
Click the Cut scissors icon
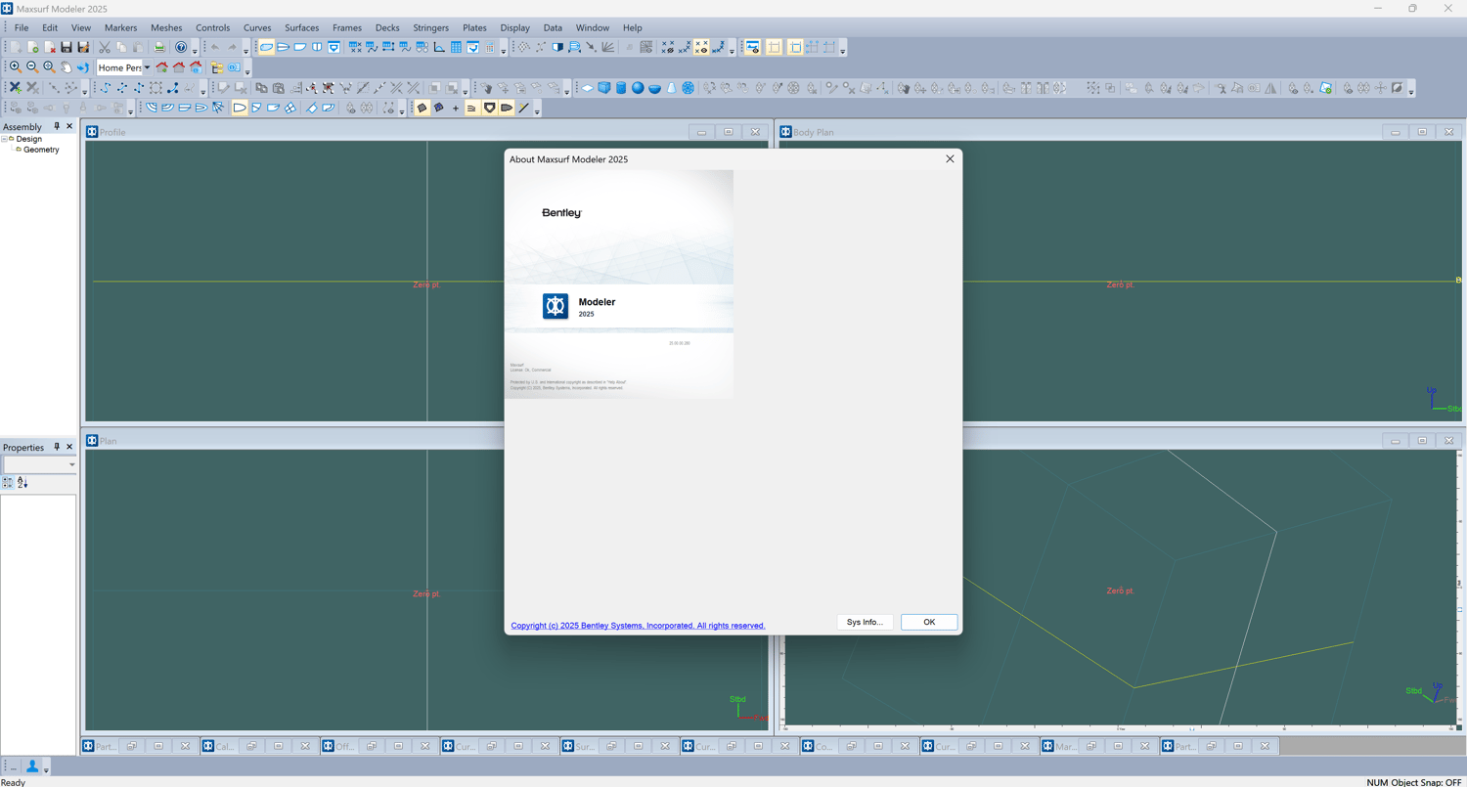(105, 47)
